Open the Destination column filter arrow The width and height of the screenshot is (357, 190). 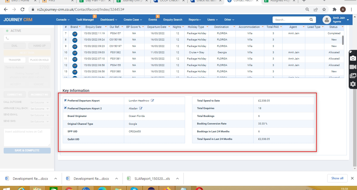[234, 27]
